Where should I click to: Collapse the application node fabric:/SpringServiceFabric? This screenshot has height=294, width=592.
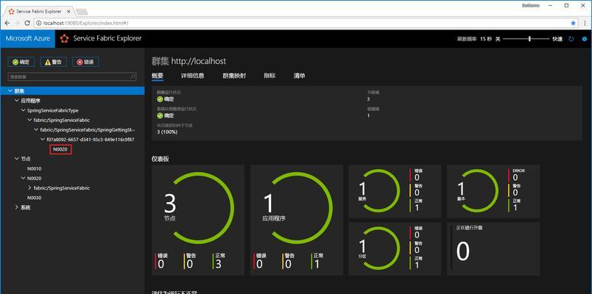coord(30,120)
